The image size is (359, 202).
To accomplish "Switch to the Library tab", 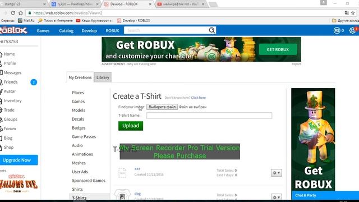I will coord(103,77).
